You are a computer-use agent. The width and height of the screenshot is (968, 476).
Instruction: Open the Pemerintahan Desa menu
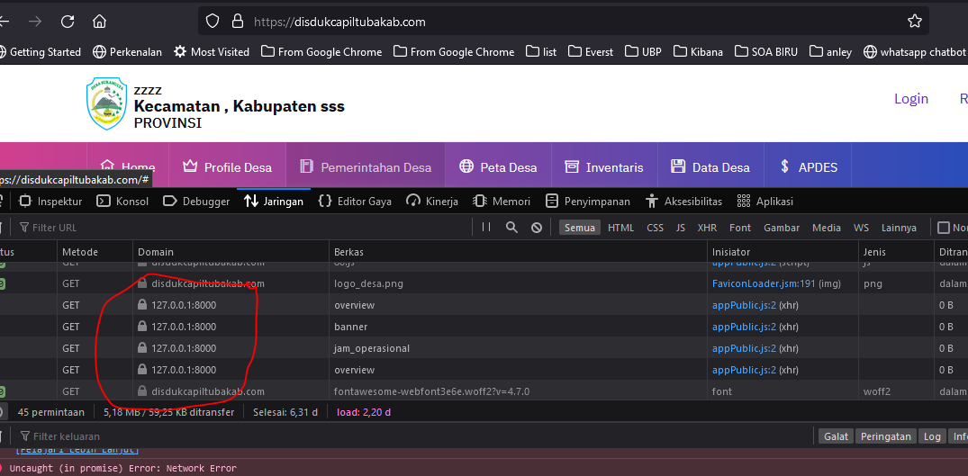tap(365, 167)
